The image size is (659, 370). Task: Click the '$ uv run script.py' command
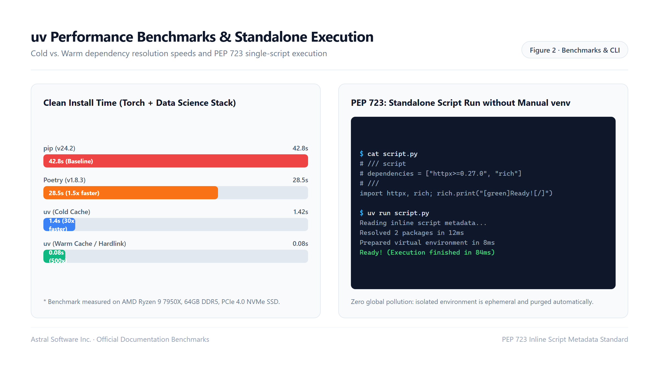[394, 213]
